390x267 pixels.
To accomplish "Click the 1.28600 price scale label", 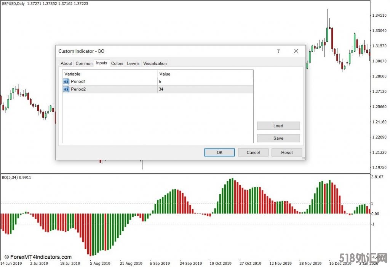I will pos(379,76).
